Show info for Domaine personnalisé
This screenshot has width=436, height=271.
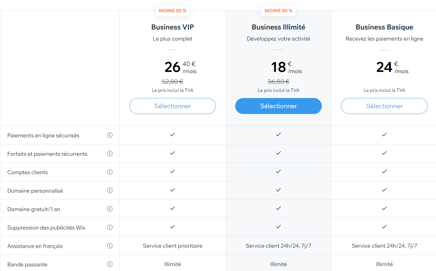tap(110, 190)
